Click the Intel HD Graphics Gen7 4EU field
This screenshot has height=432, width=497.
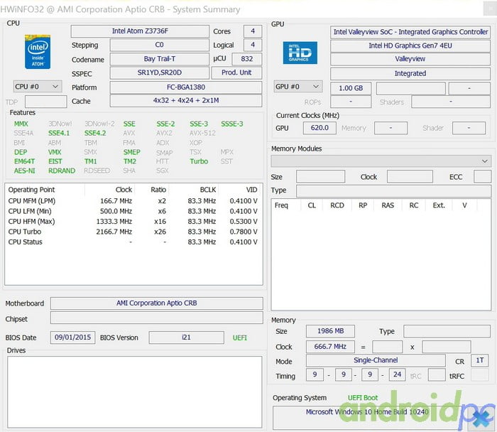[410, 45]
